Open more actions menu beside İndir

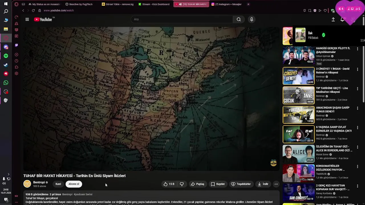click(x=276, y=184)
